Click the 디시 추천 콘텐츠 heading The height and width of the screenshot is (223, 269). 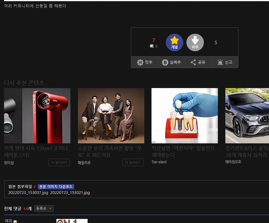24,83
